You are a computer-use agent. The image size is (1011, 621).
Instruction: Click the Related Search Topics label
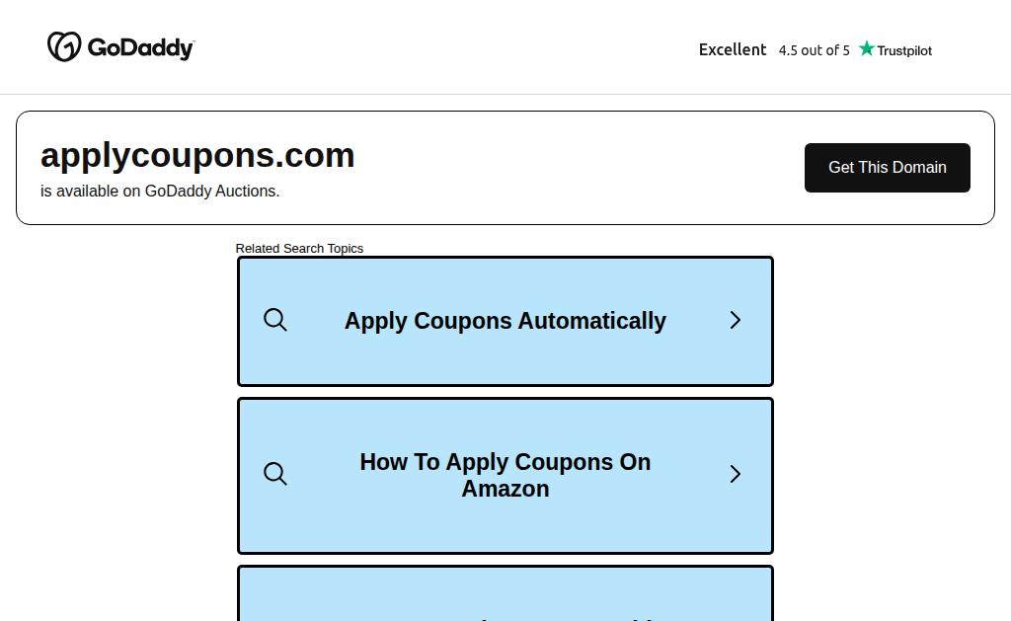[299, 248]
